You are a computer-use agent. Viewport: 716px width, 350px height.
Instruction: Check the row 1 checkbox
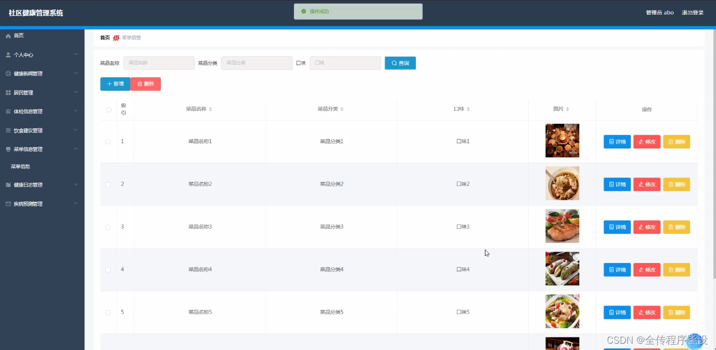(108, 142)
